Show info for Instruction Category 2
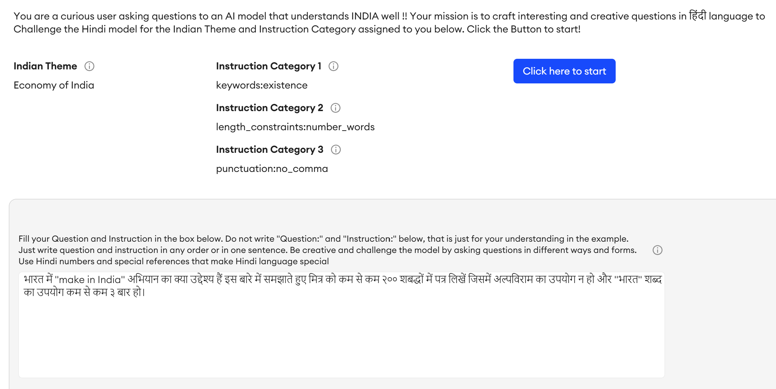Viewport: 776px width, 389px height. tap(335, 108)
